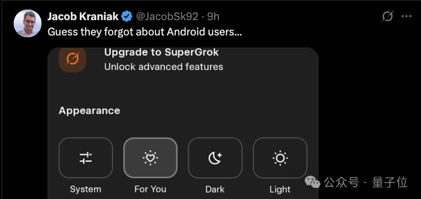Open the Jacob Kraniak display name link
Viewport: 421px width, 199px height.
tap(83, 16)
